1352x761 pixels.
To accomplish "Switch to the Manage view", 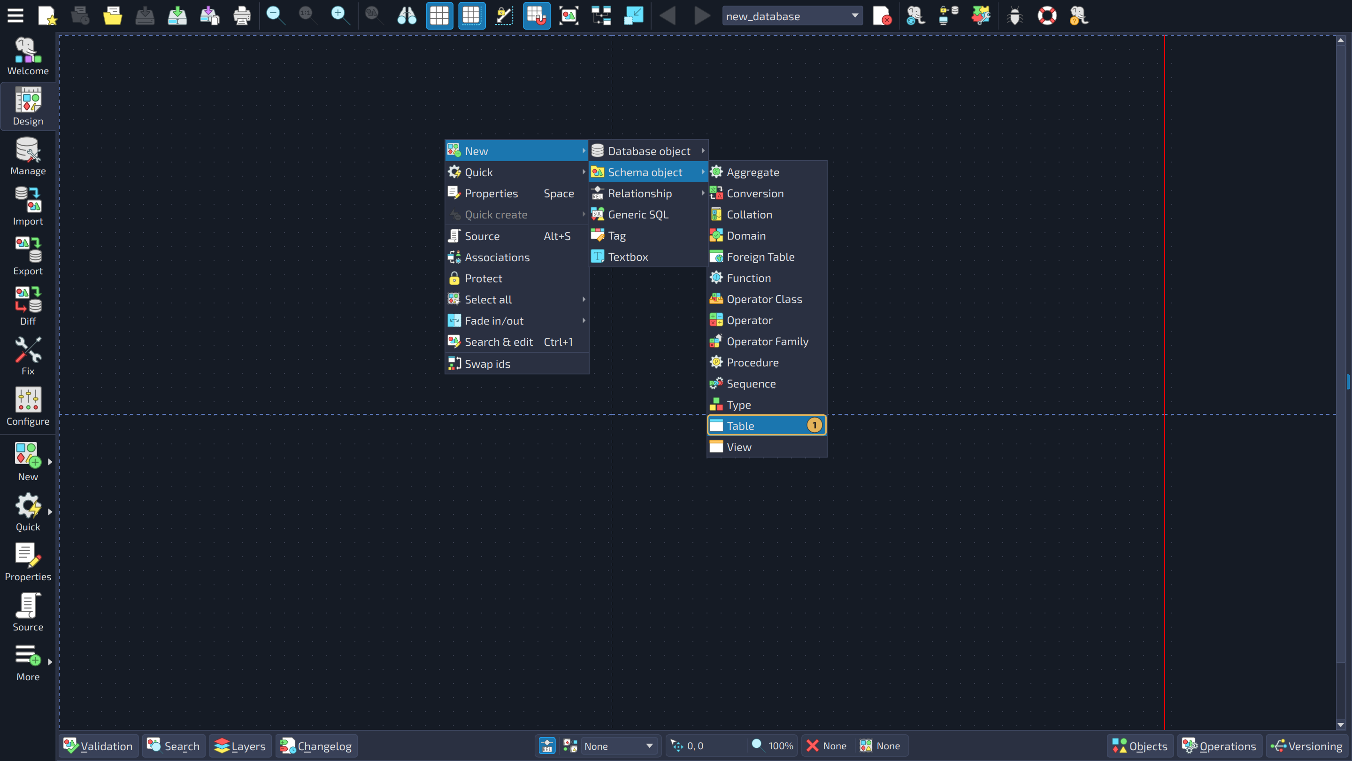I will coord(28,156).
